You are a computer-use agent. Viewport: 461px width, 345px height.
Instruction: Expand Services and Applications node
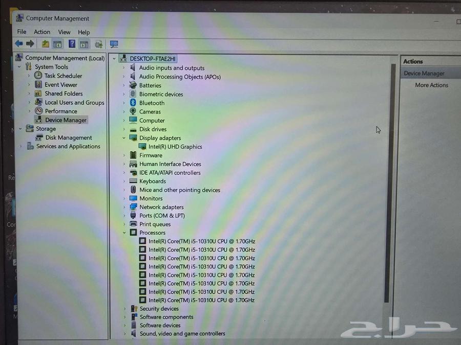tap(21, 146)
